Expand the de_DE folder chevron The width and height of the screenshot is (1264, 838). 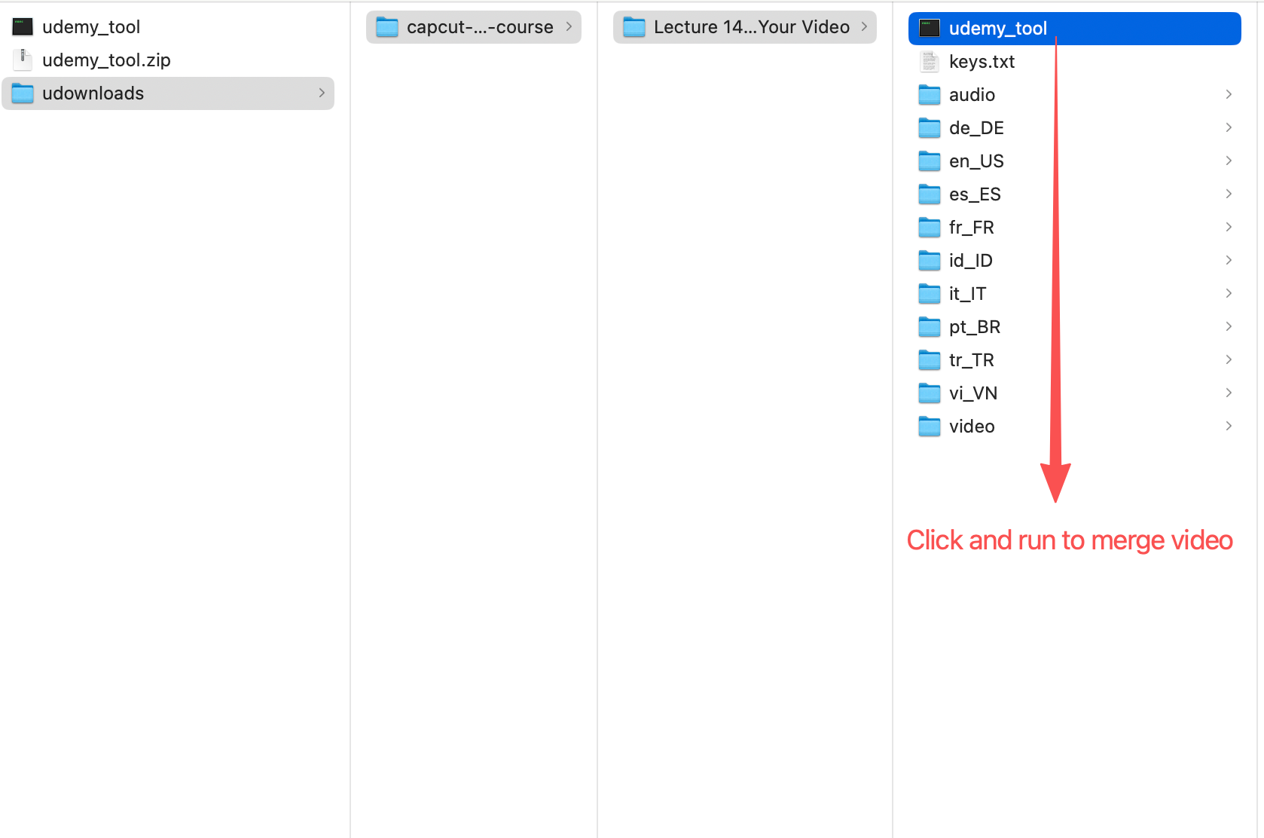(1229, 127)
